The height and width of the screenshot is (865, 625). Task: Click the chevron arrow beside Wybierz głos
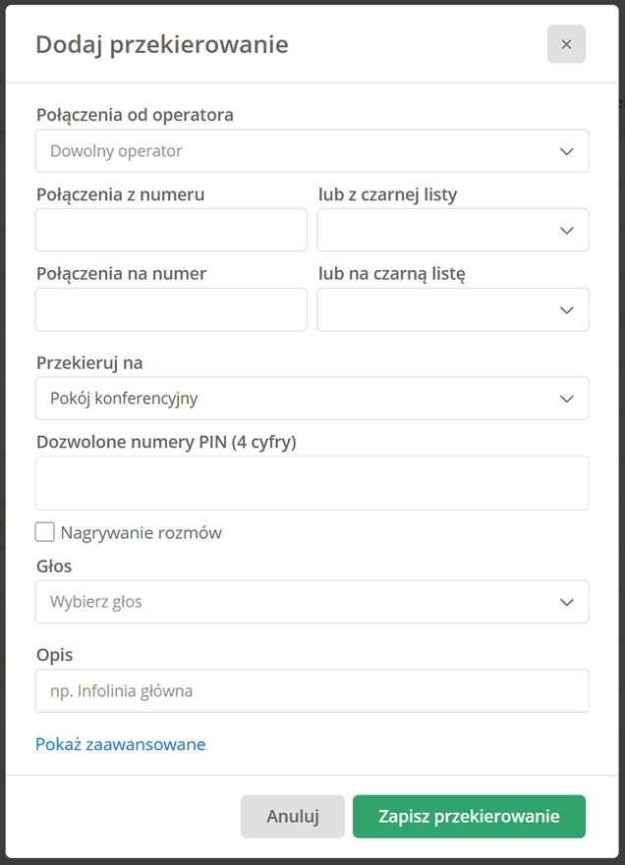pos(566,602)
